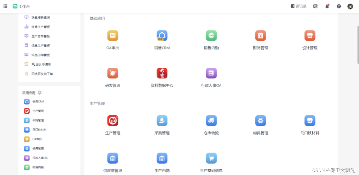Open the user avatar menu

[350, 6]
